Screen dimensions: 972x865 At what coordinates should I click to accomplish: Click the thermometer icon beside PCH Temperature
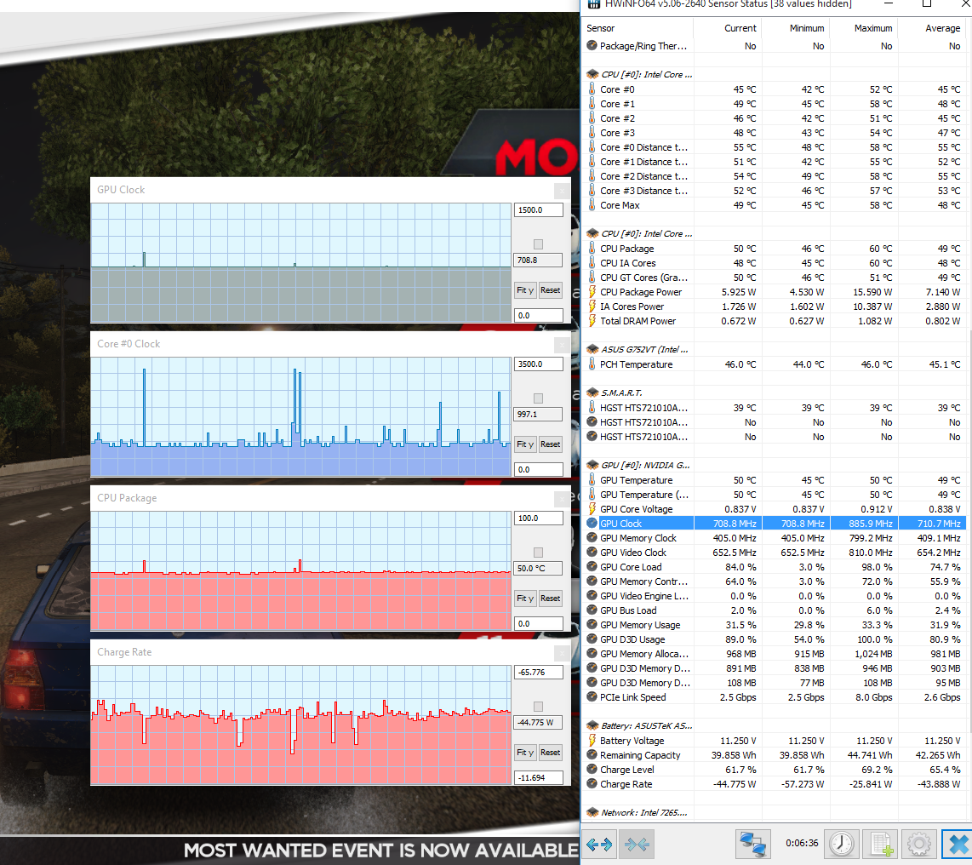point(592,364)
